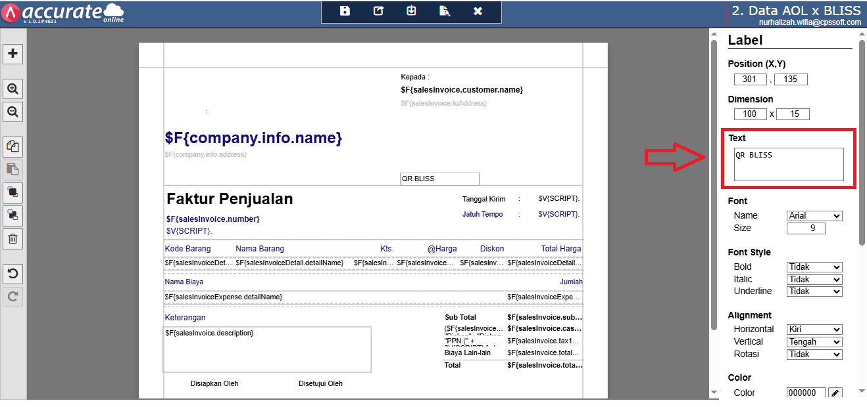Zoom out of the invoice template
Image resolution: width=867 pixels, height=407 pixels.
click(12, 112)
